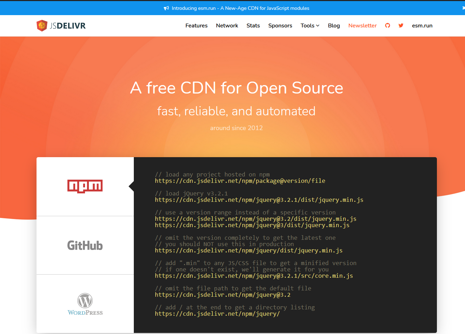Go to the Network page
465x334 pixels.
(x=227, y=26)
